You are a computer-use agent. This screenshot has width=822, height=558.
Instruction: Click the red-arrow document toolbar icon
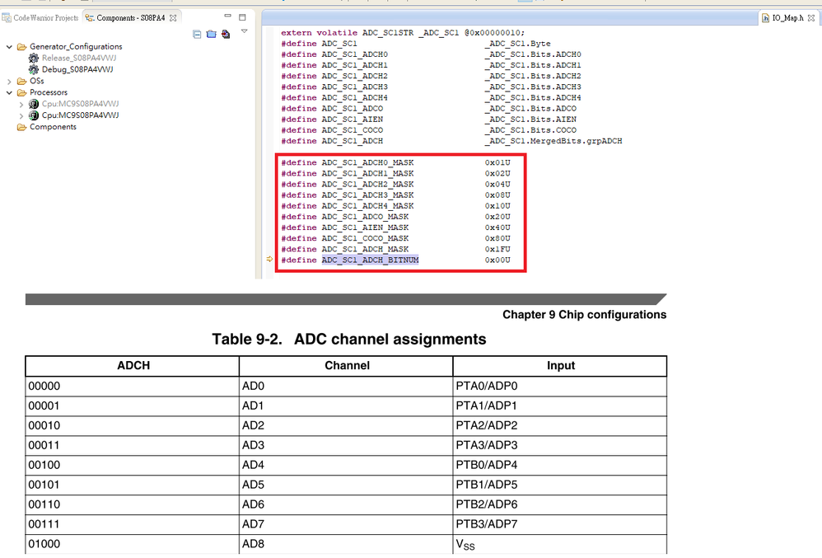coord(226,35)
